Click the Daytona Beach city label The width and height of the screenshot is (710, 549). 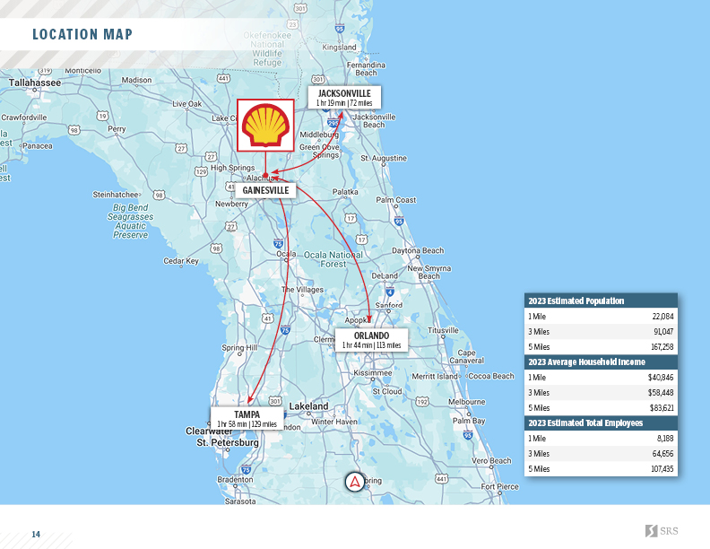pyautogui.click(x=418, y=250)
